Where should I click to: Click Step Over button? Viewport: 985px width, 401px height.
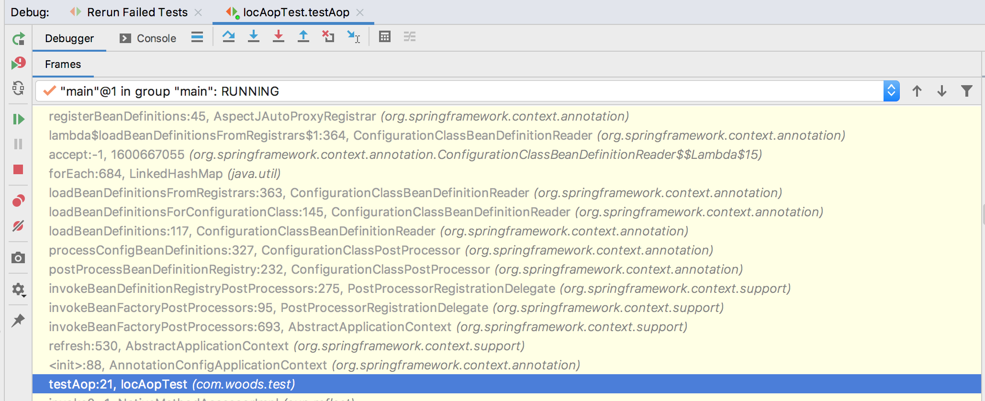coord(229,37)
